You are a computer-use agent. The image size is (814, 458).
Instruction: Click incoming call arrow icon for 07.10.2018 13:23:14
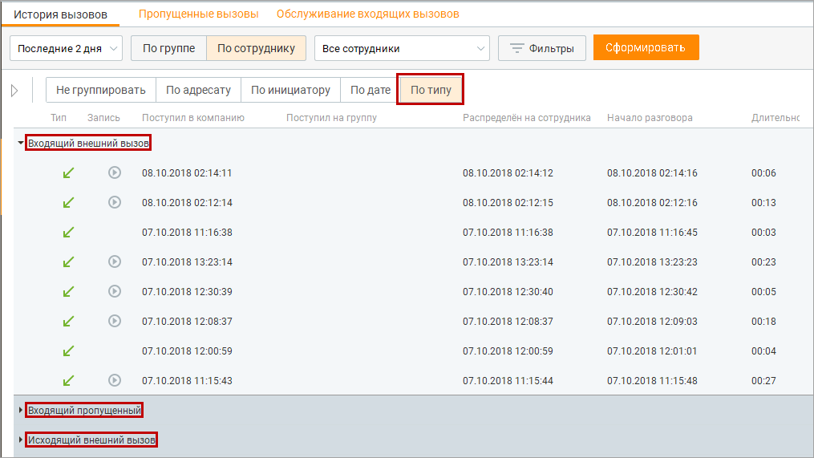68,261
